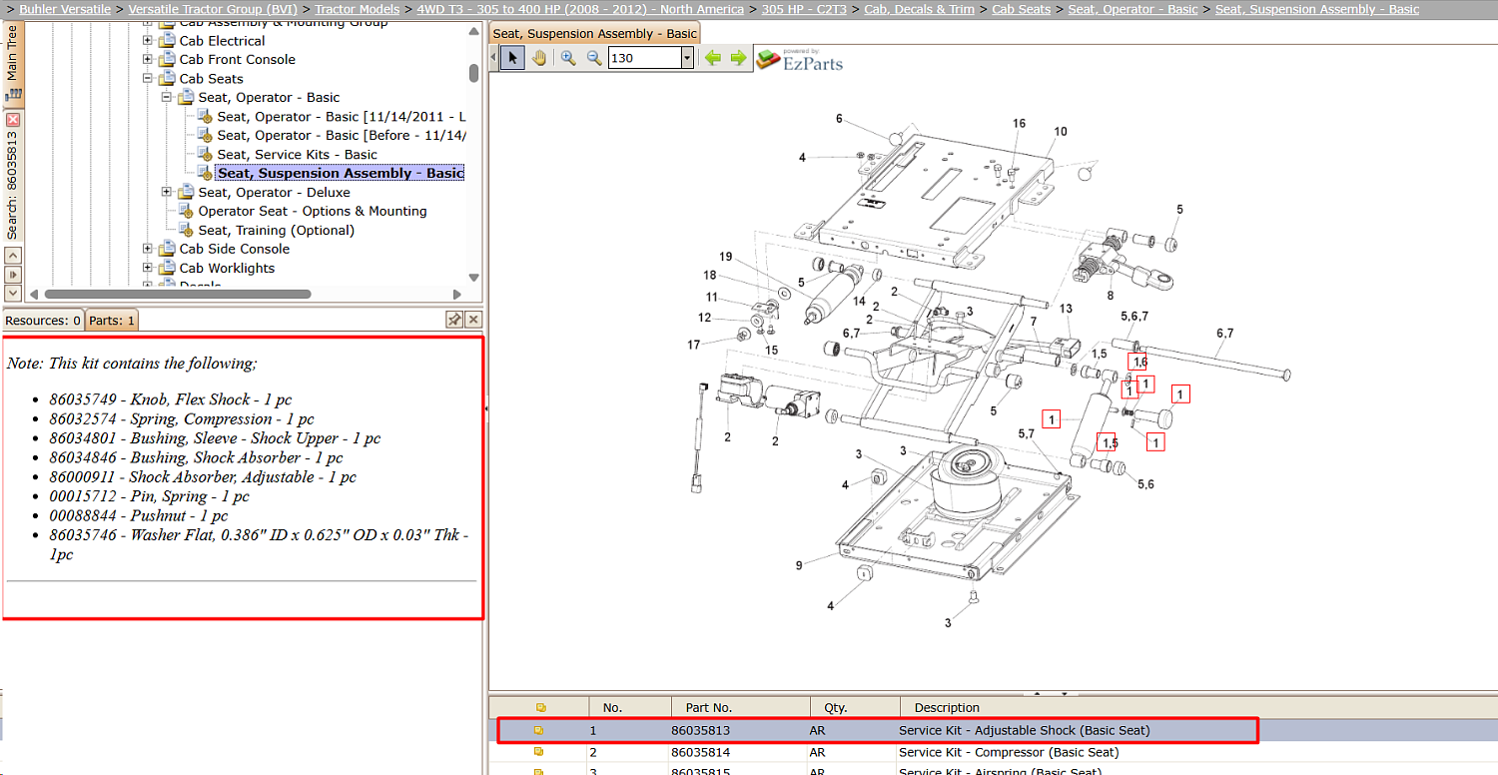Click the down arrow button on the sidebar
Viewport: 1498px width, 775px height.
pos(13,293)
